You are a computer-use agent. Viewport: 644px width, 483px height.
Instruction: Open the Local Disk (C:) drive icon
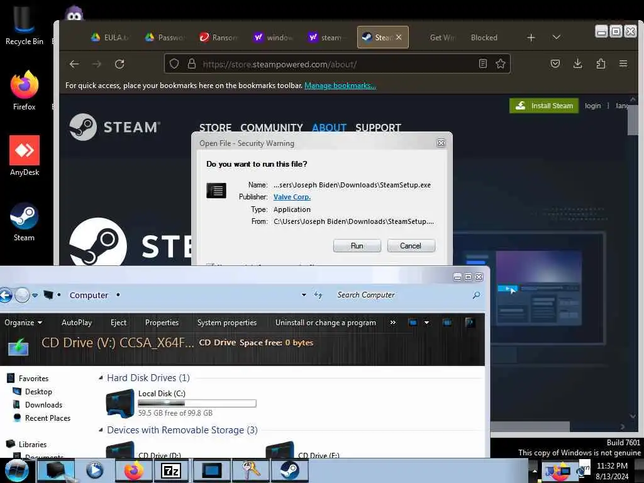pyautogui.click(x=120, y=403)
